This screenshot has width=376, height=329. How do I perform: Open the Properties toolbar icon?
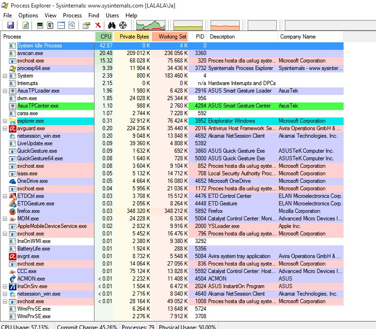(86, 25)
